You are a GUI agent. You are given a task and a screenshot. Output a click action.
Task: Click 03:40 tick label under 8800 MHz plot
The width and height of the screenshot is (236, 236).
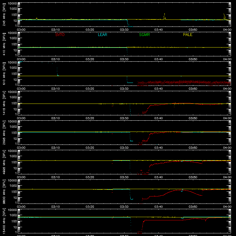[x=158, y=207]
